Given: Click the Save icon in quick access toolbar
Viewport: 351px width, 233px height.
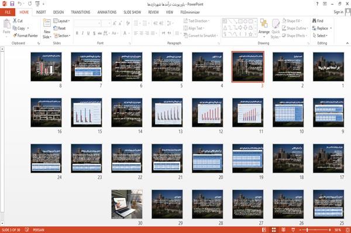Looking at the screenshot, I should click(x=12, y=4).
